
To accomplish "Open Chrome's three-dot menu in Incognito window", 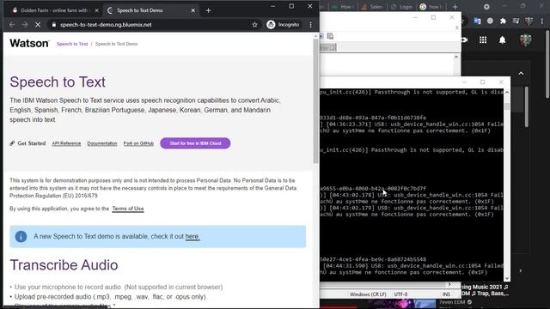I will [x=311, y=25].
